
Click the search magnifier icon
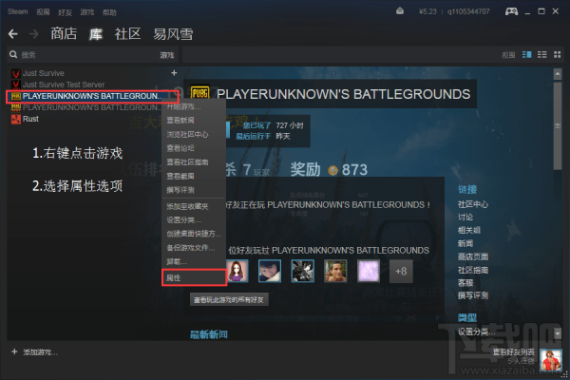point(13,54)
